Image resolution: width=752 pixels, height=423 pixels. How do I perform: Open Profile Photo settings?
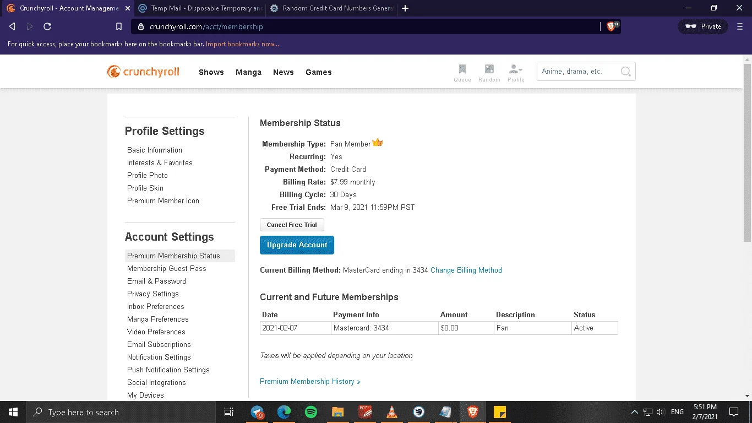pos(148,175)
